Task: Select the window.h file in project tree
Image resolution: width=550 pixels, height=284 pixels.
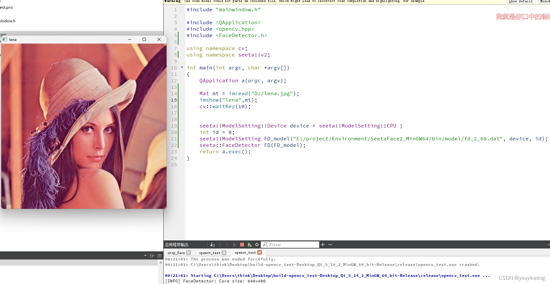Action: (x=8, y=21)
